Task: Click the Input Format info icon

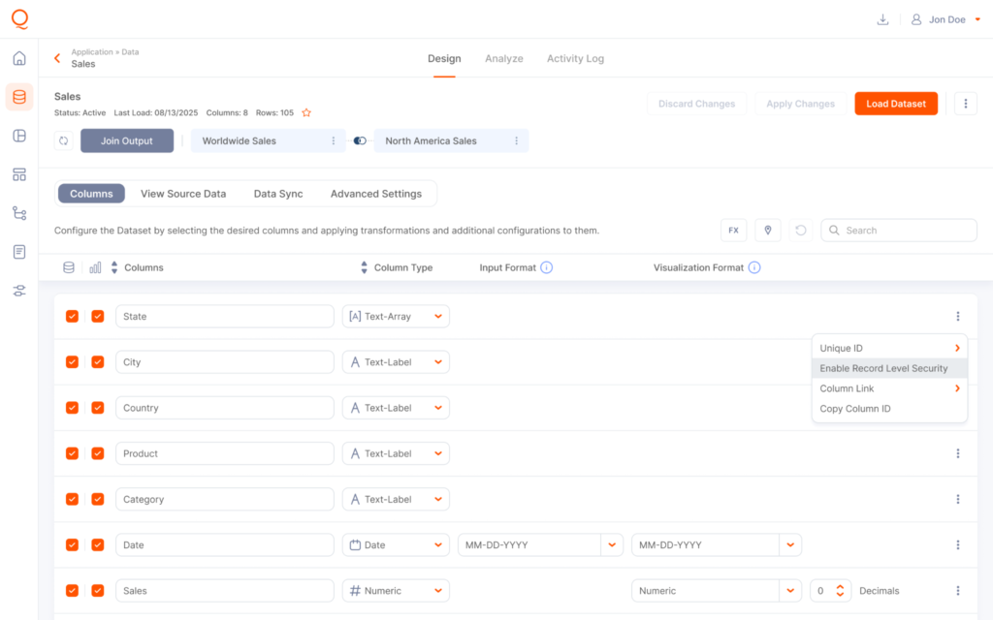Action: [x=546, y=267]
